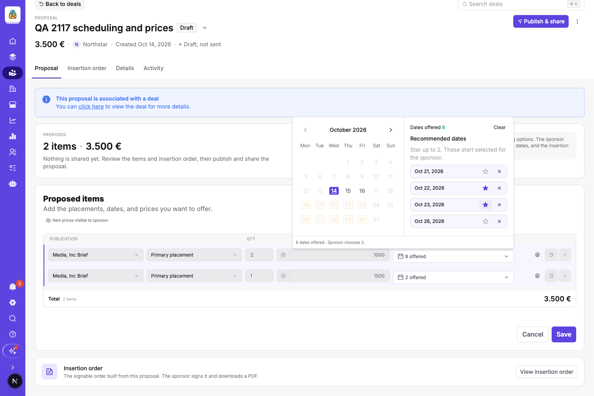Viewport: 594px width, 396px height.
Task: Click the duplicate icon on the 1000 price row
Action: (x=551, y=255)
